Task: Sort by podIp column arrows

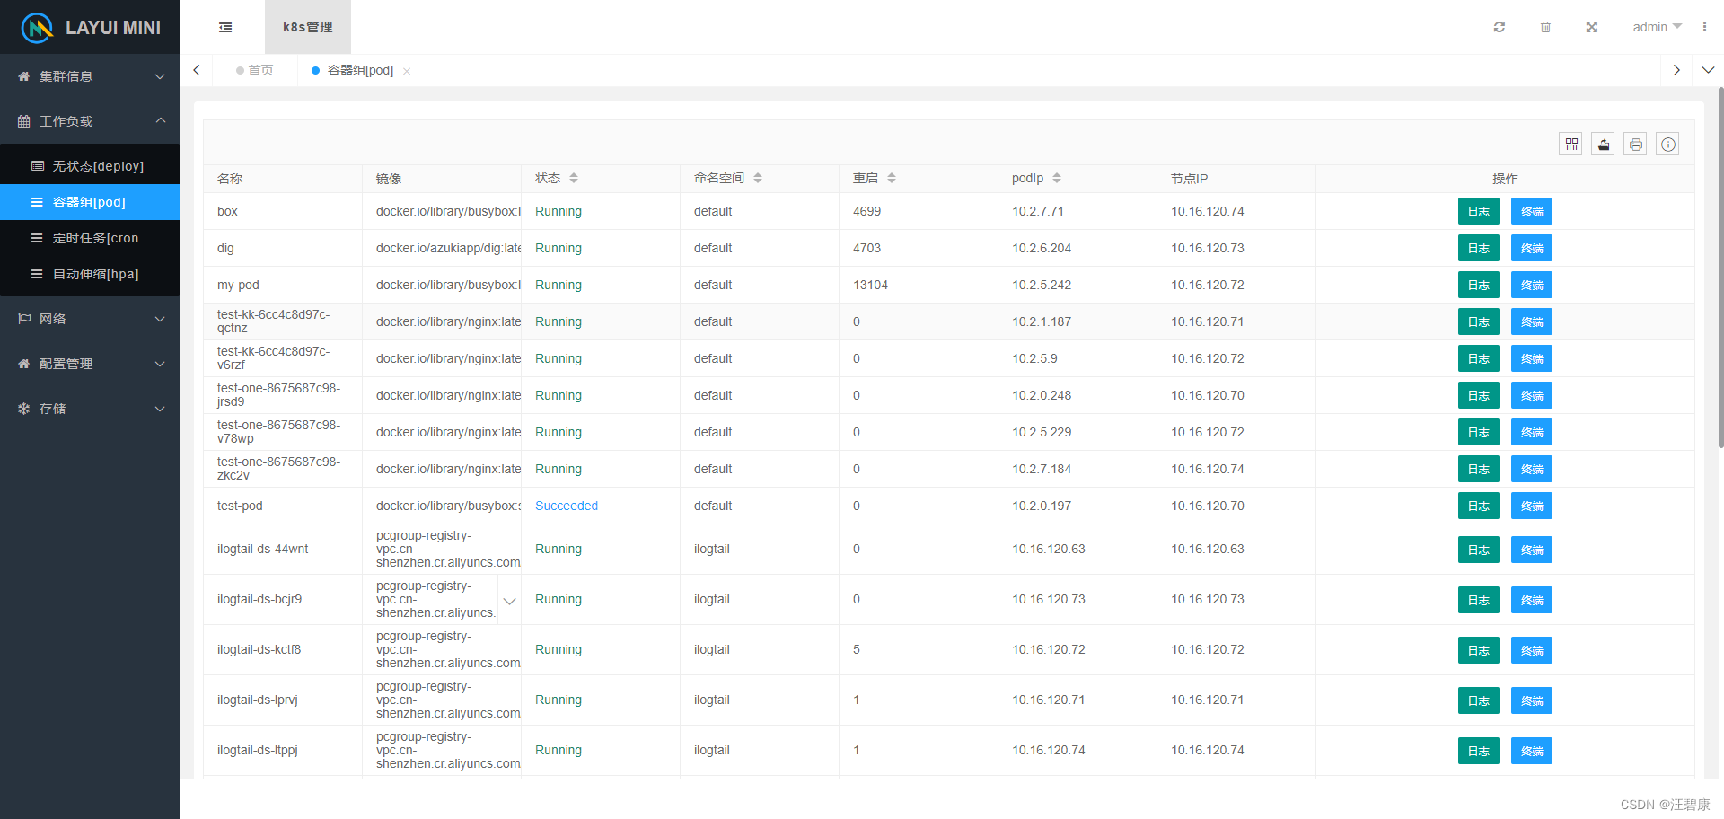Action: pyautogui.click(x=1057, y=178)
